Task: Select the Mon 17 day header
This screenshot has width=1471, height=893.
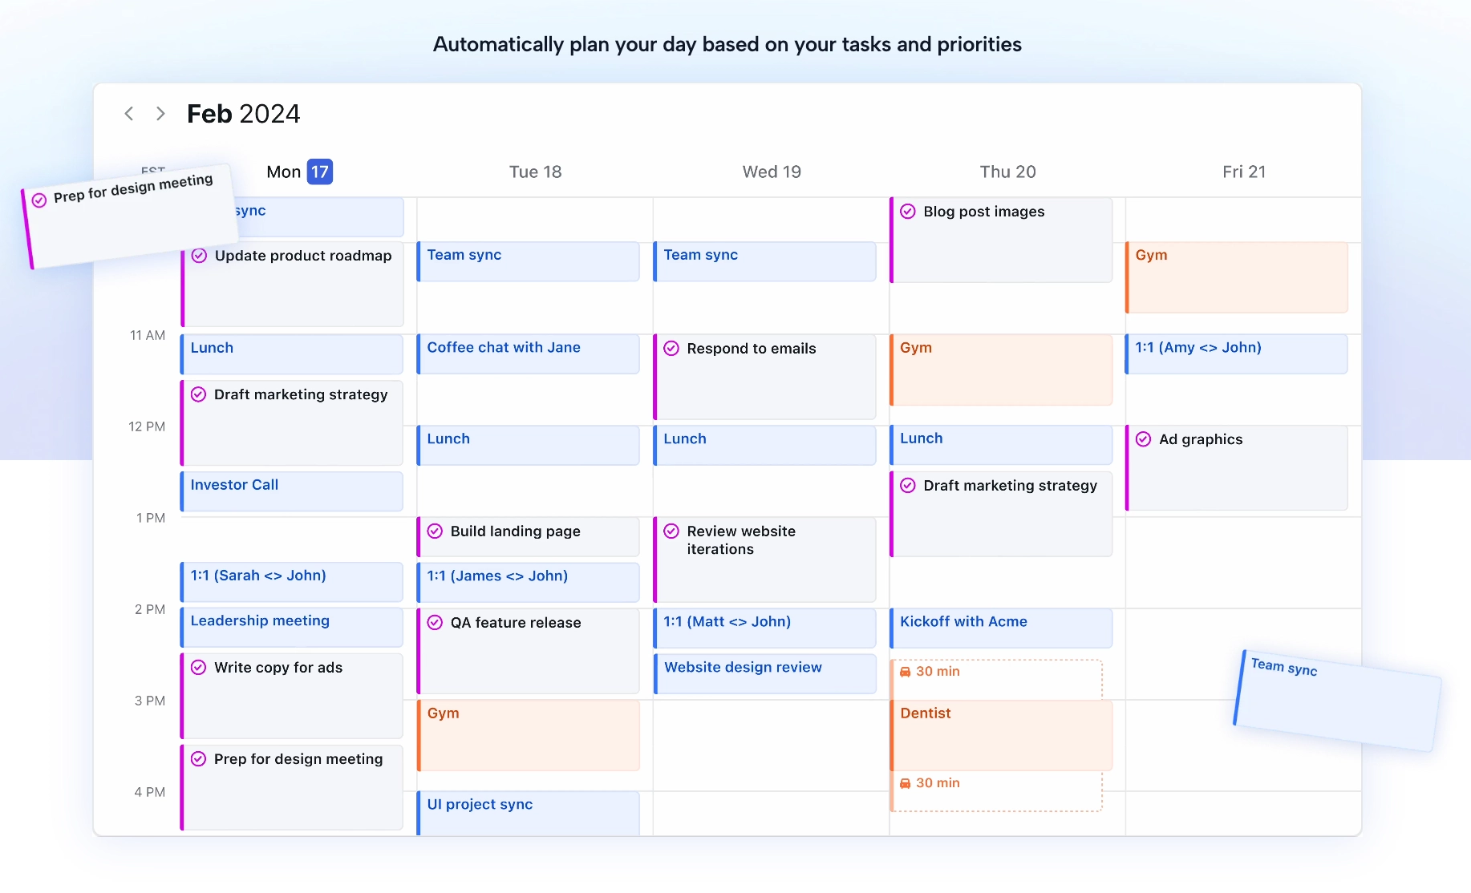Action: [298, 172]
